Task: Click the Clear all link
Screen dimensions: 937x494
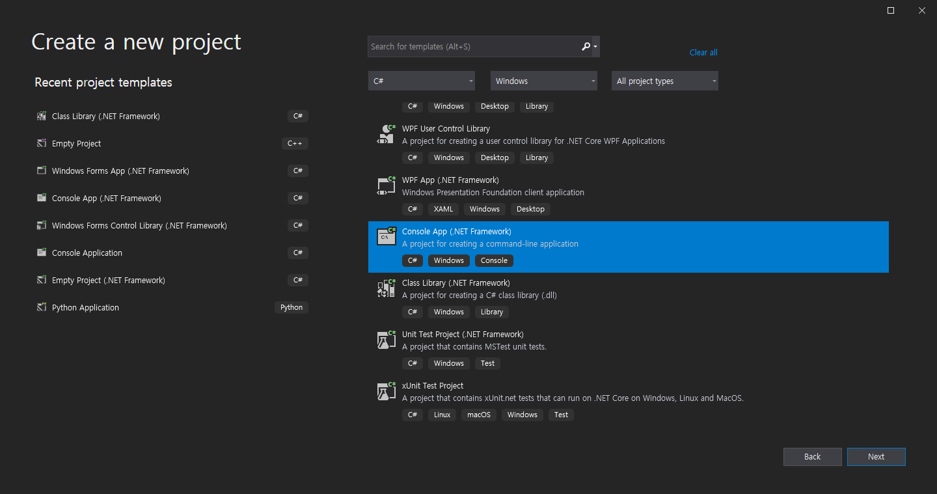Action: [703, 53]
